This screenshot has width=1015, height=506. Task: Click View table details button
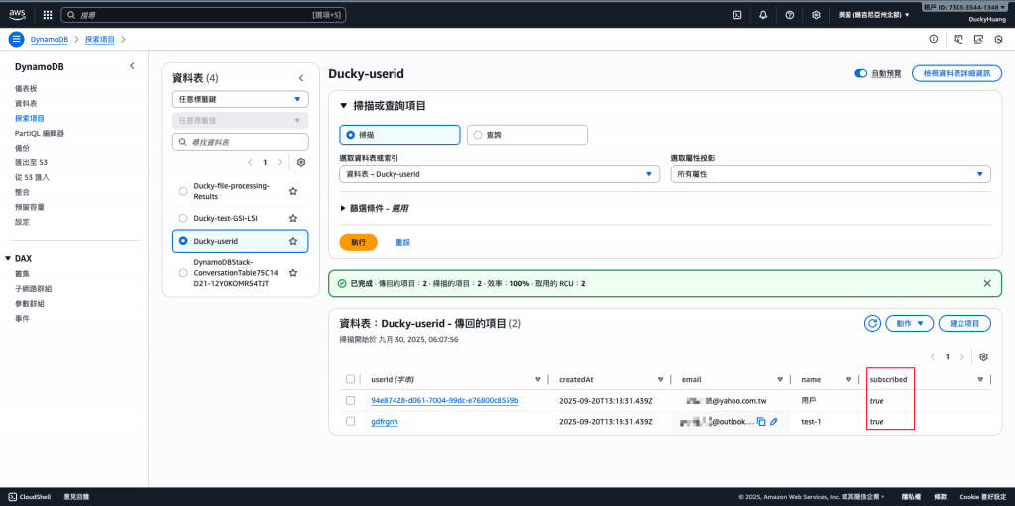(x=957, y=73)
